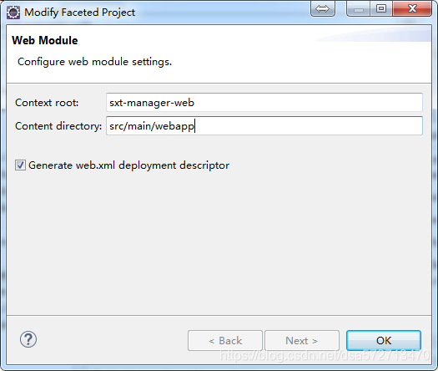Open the help question mark icon
Image resolution: width=438 pixels, height=371 pixels.
tap(28, 339)
